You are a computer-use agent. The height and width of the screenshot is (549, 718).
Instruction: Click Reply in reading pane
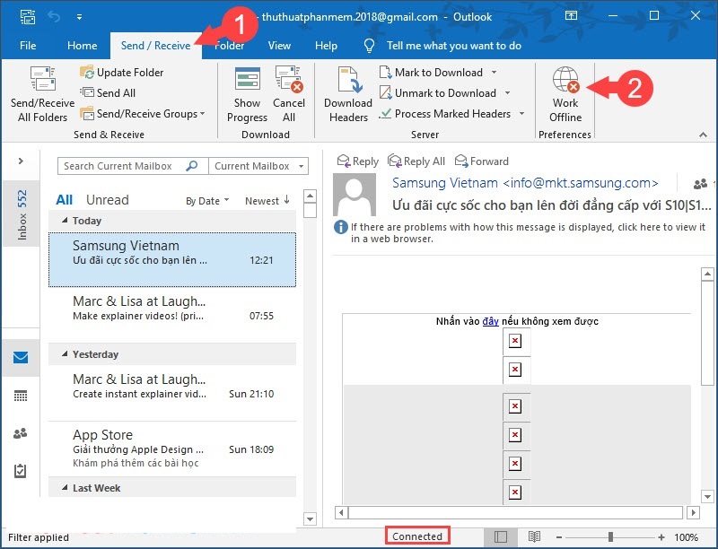(358, 161)
